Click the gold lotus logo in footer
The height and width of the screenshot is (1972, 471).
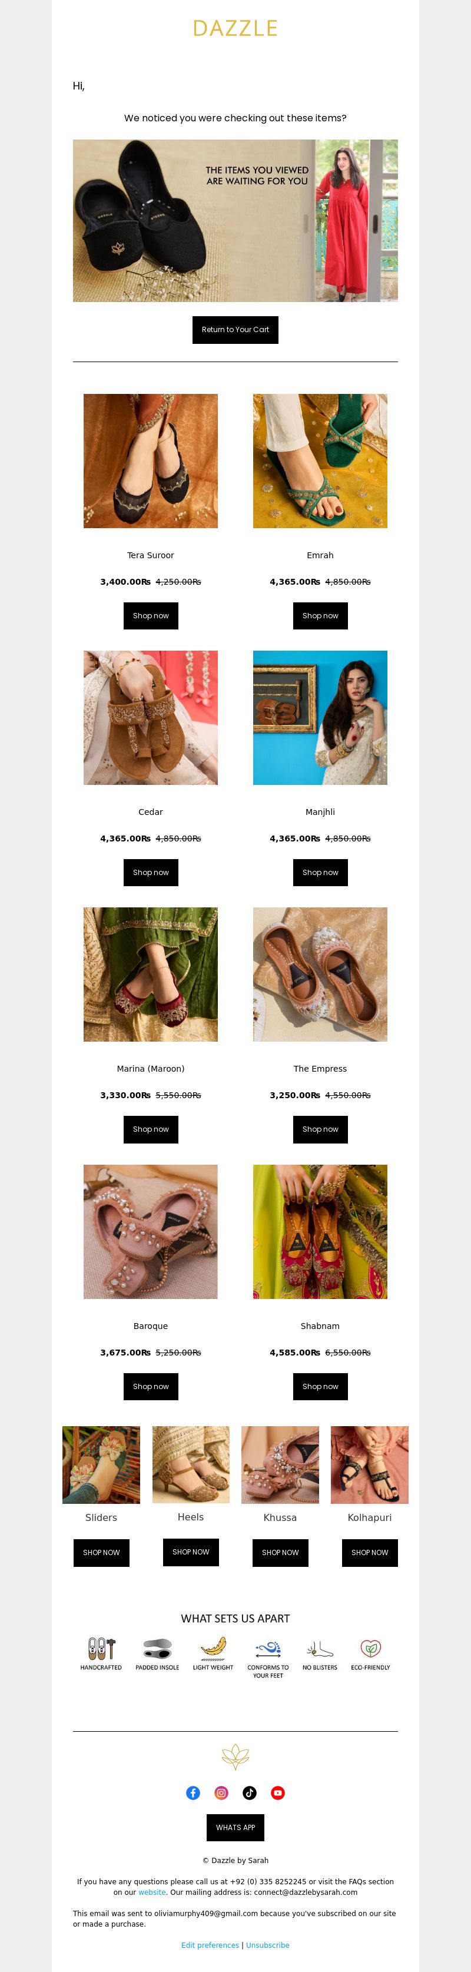[235, 1757]
